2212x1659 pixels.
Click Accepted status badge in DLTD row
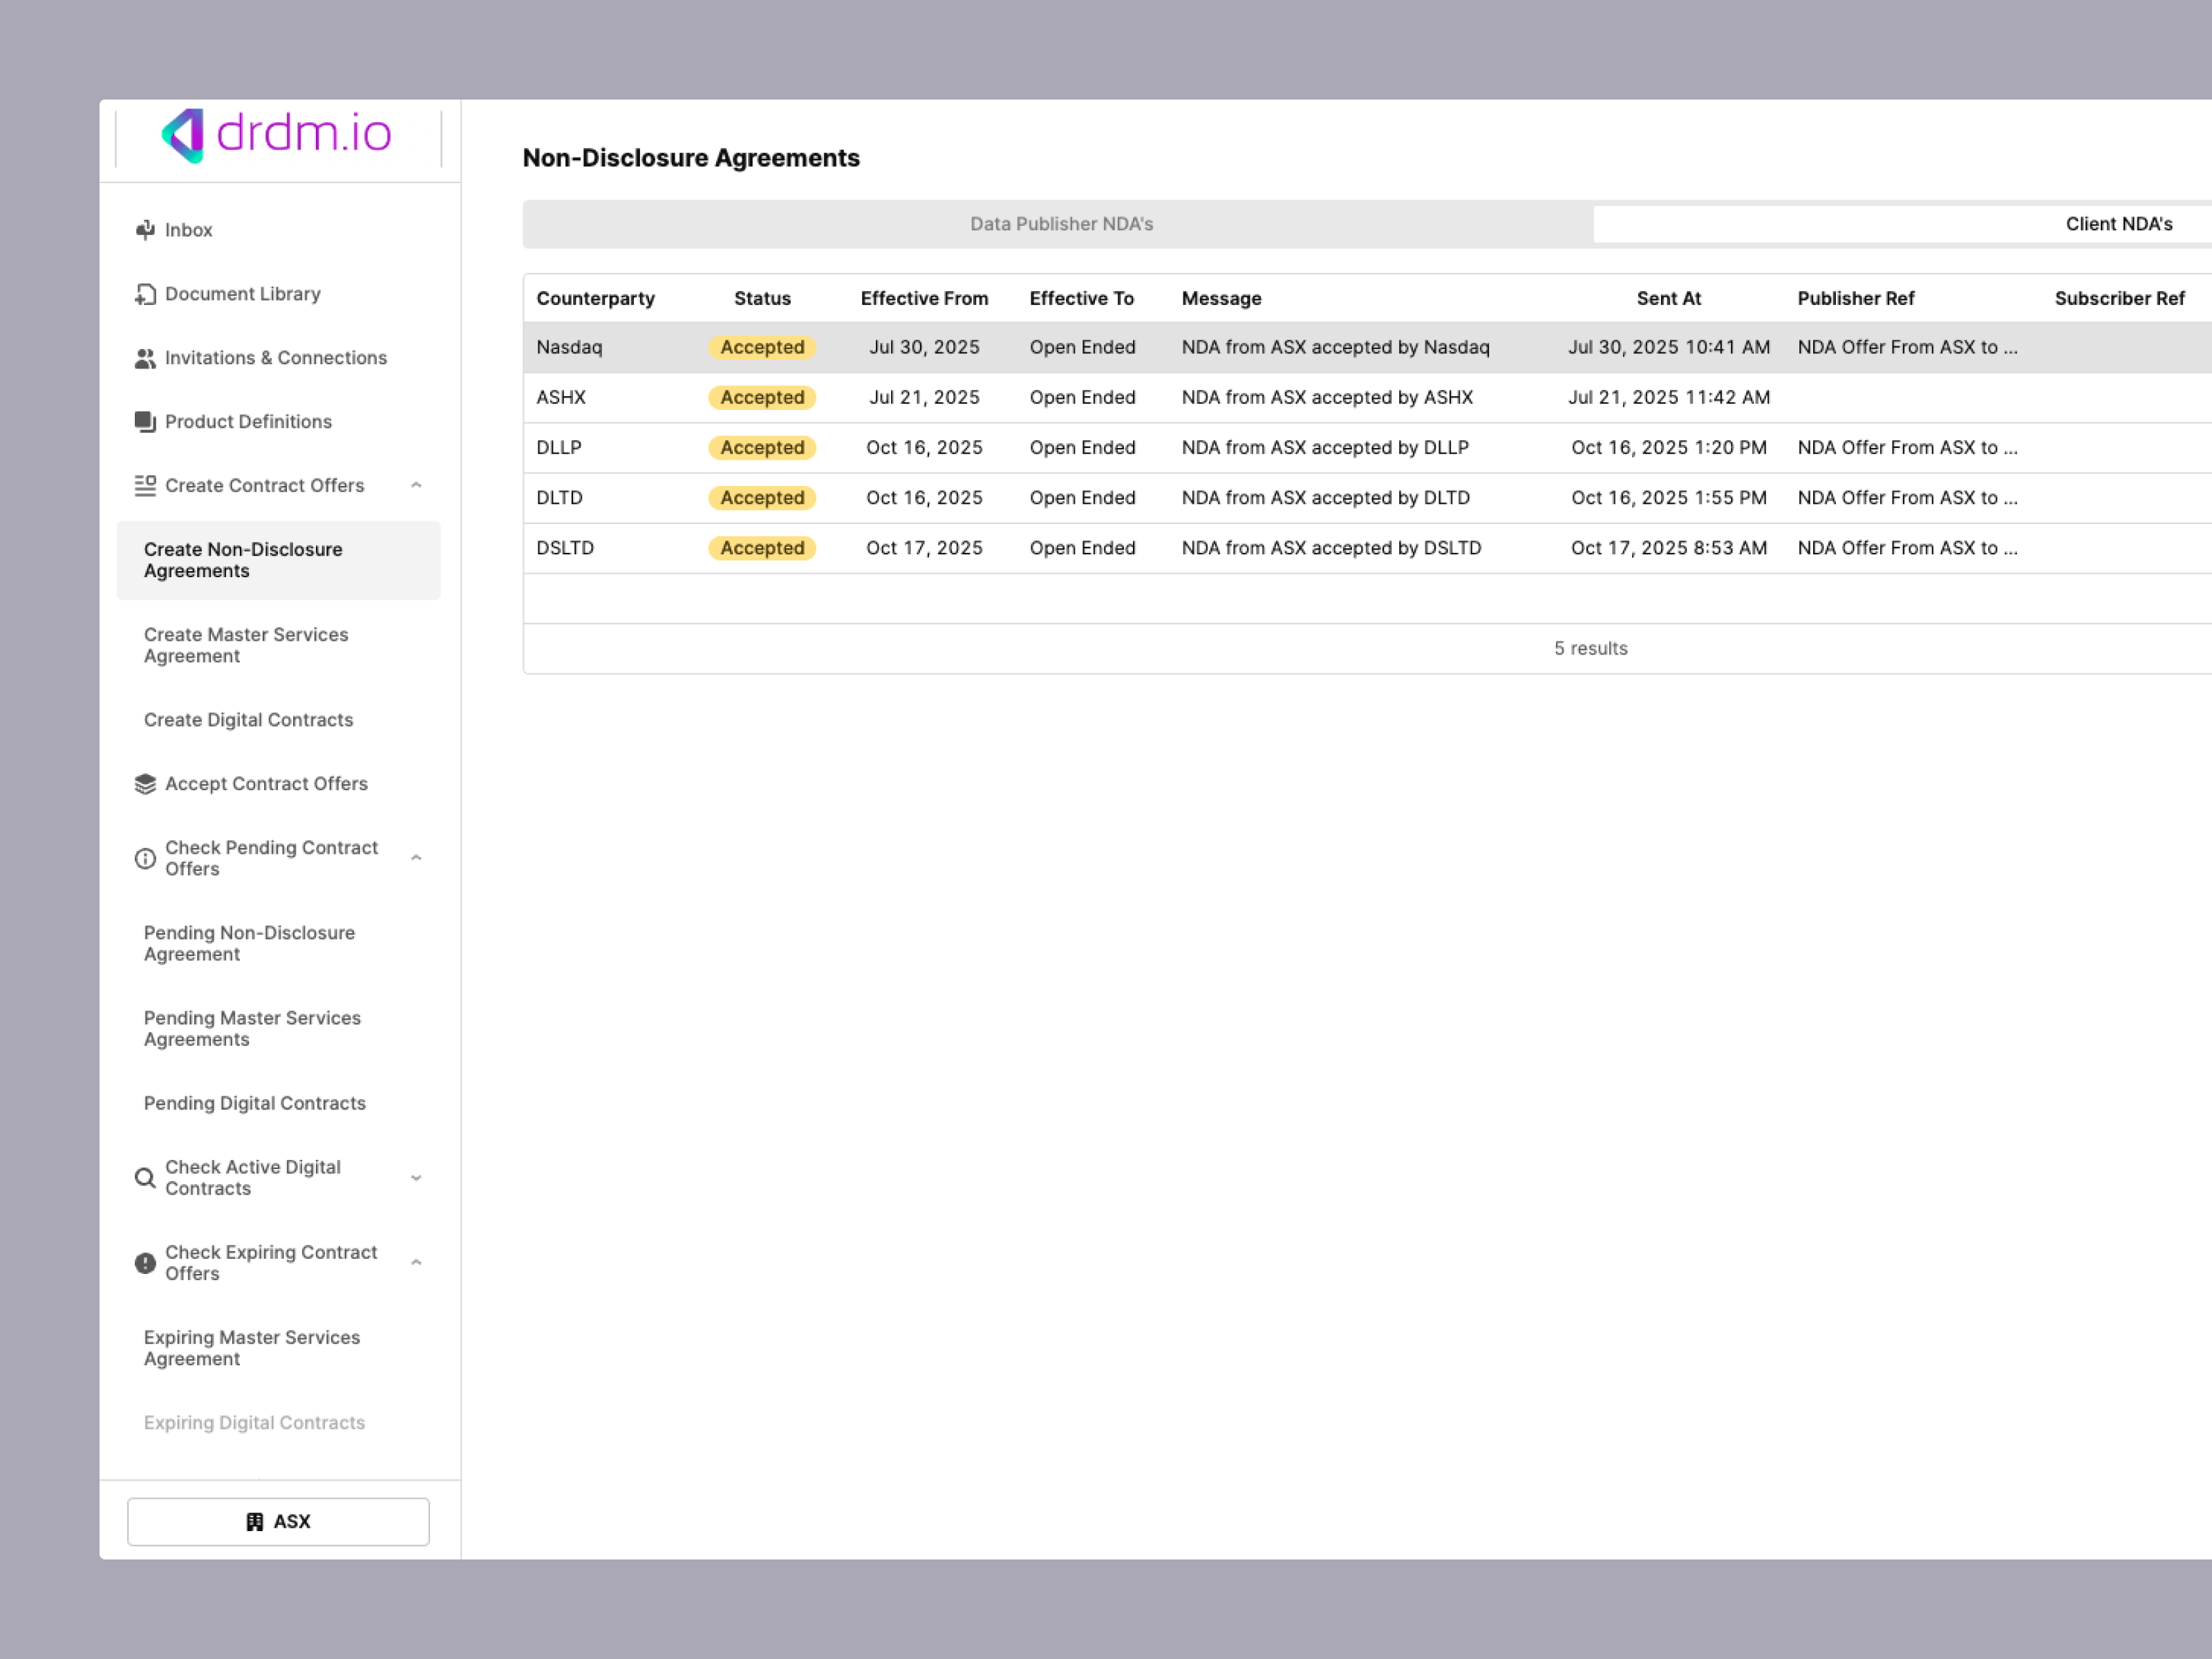[762, 497]
